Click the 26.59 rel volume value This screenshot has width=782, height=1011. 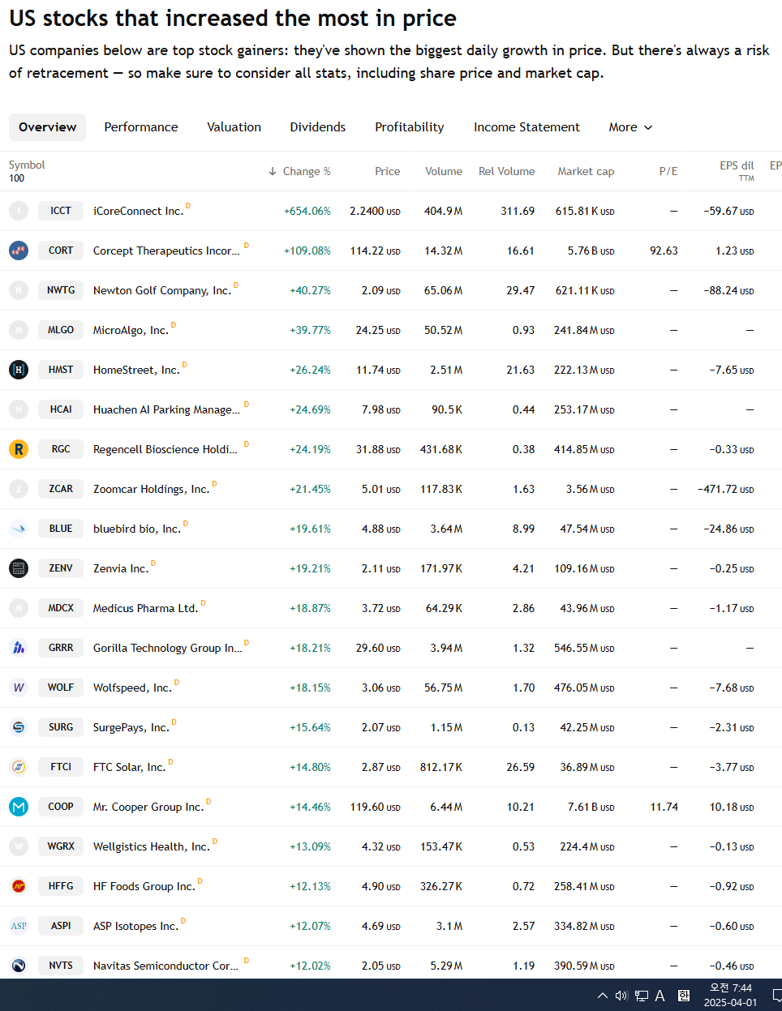click(520, 767)
